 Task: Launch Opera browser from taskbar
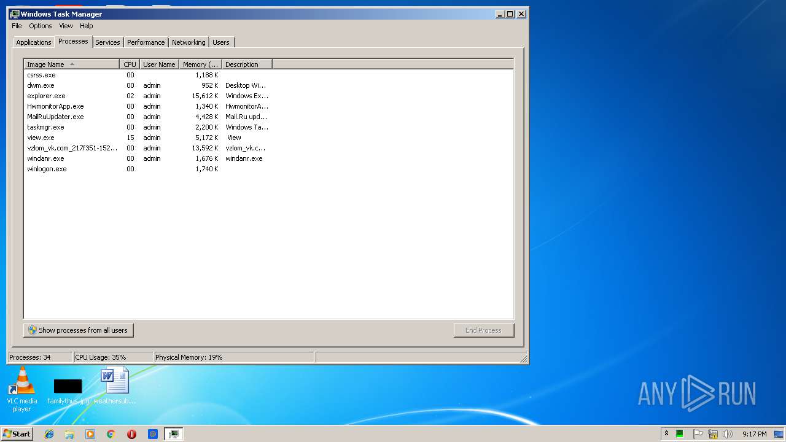(x=131, y=434)
